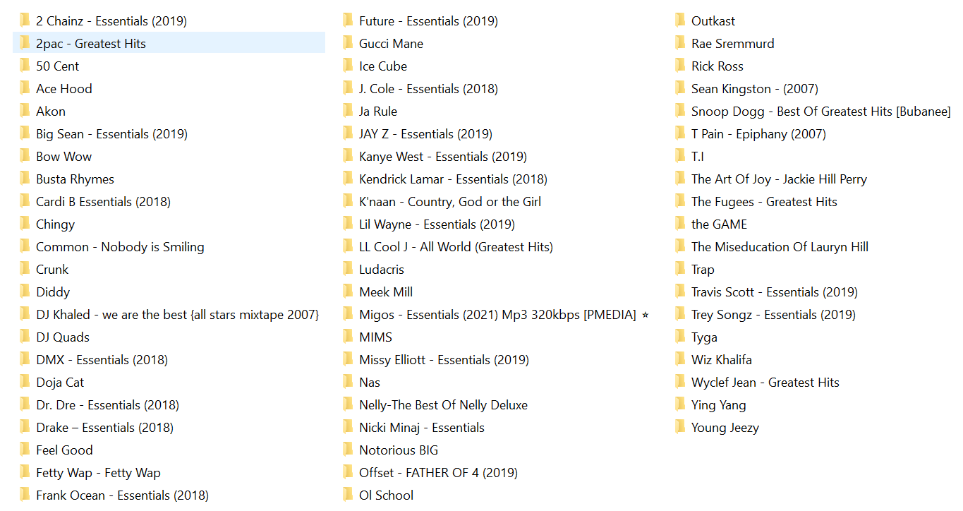Click the folder icon next to Young Jeezy
Image resolution: width=963 pixels, height=511 pixels.
[680, 427]
